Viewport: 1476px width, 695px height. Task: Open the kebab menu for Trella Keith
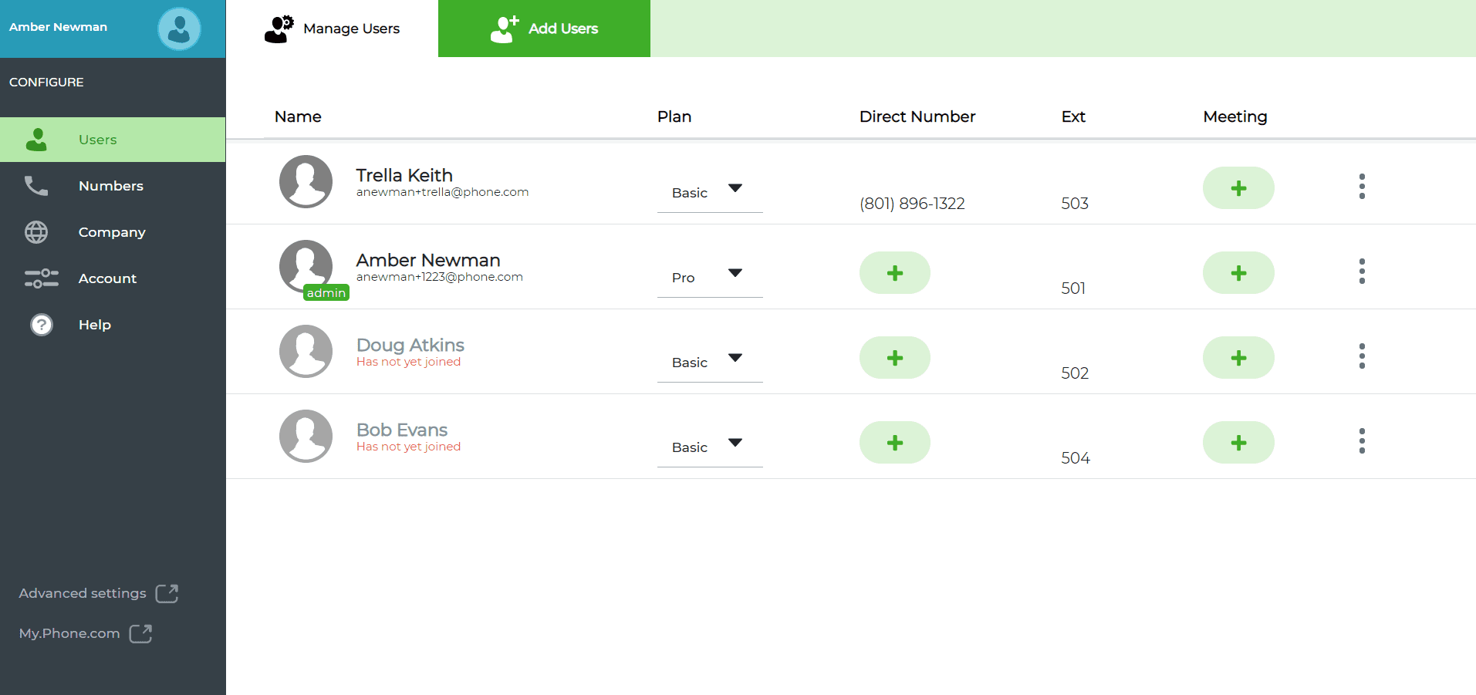[1362, 187]
